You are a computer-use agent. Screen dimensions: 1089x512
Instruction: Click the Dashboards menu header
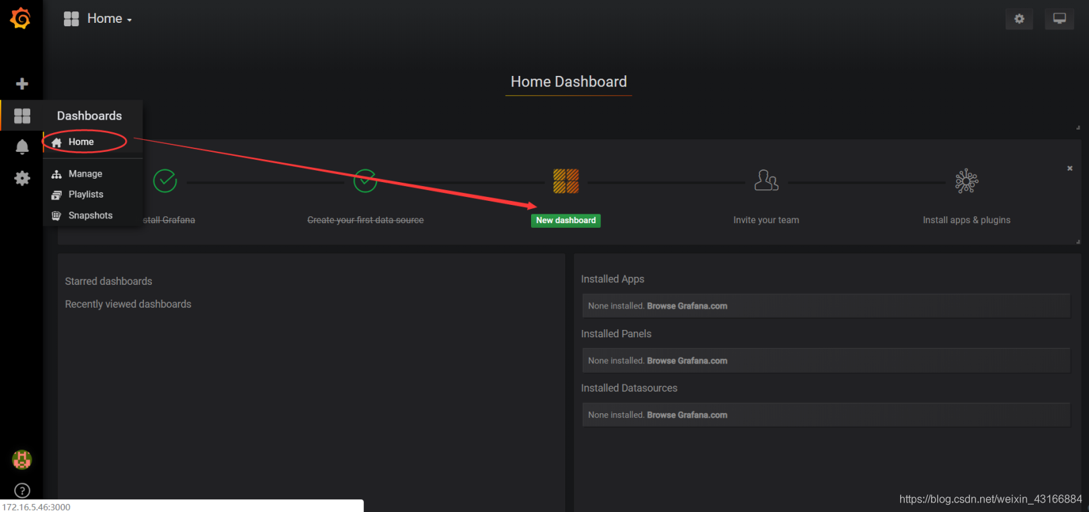[x=89, y=116]
